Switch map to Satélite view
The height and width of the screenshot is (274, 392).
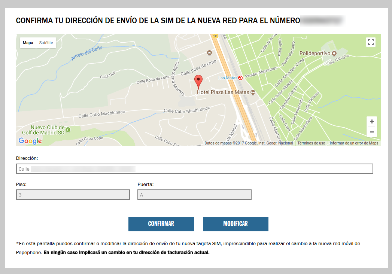click(x=46, y=43)
